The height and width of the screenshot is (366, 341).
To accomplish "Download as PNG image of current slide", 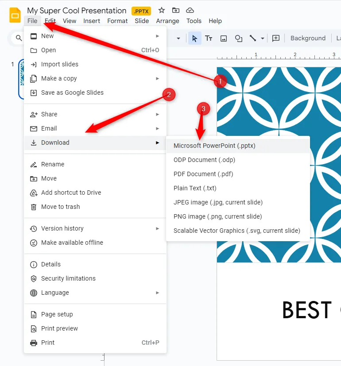I will pos(238,216).
